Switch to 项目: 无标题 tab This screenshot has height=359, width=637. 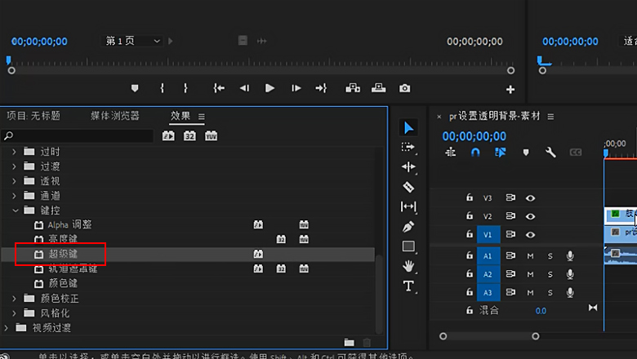point(33,116)
